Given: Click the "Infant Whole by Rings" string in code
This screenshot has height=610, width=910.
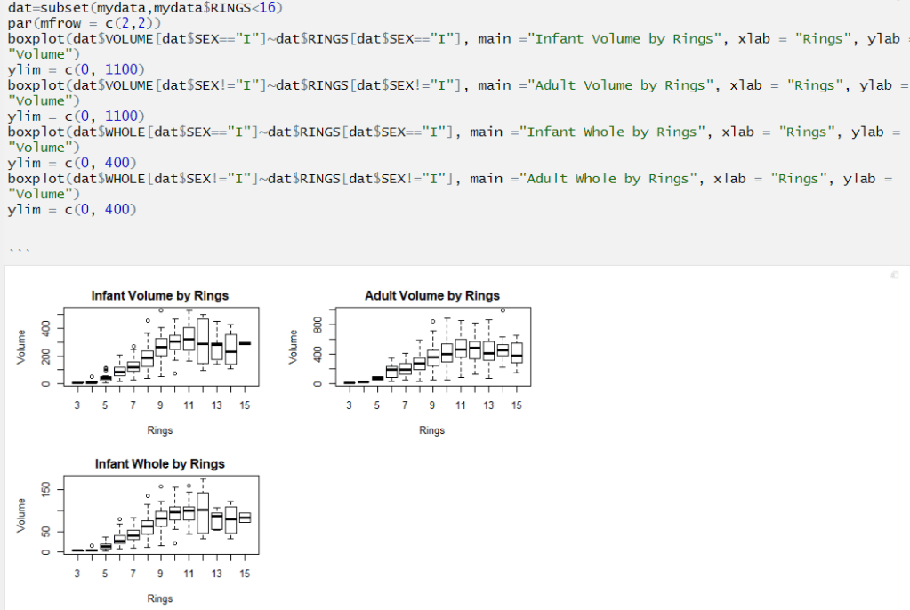Looking at the screenshot, I should pyautogui.click(x=612, y=132).
